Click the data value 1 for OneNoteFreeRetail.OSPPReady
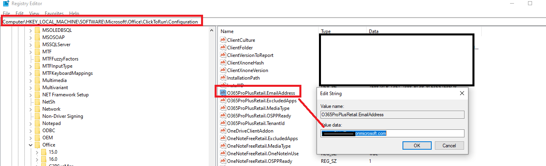The image size is (546, 166). point(370,161)
